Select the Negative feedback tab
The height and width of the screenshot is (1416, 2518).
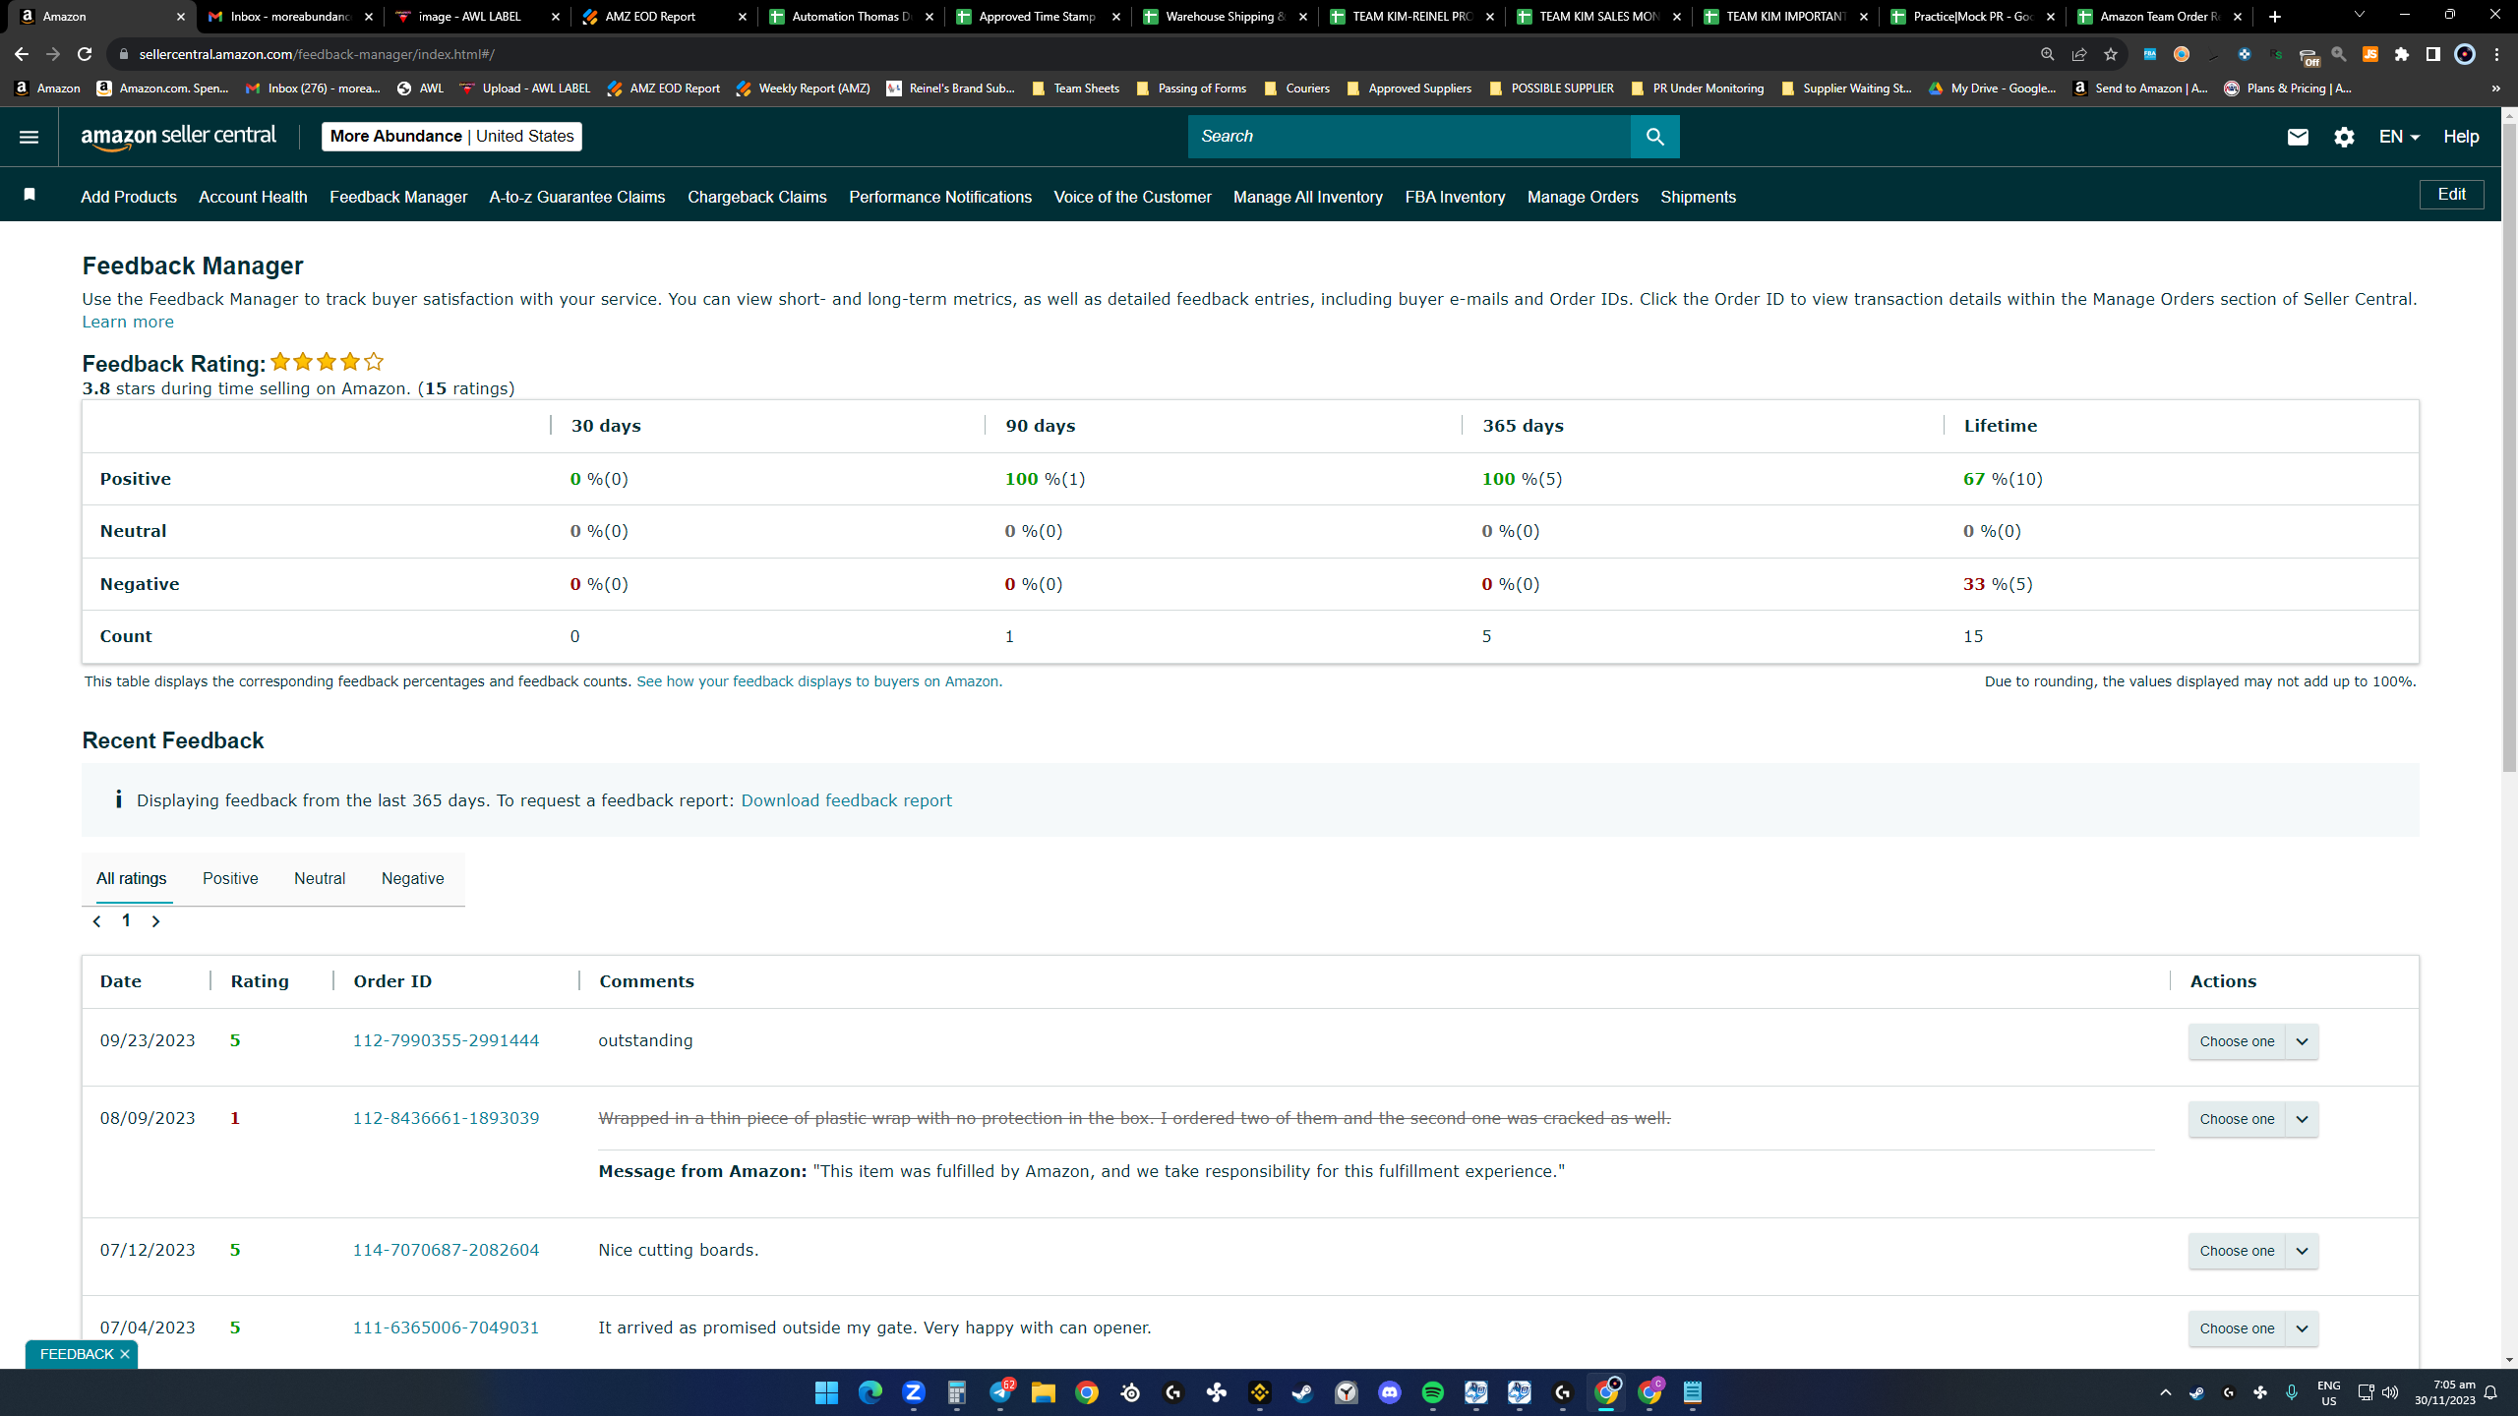412,878
